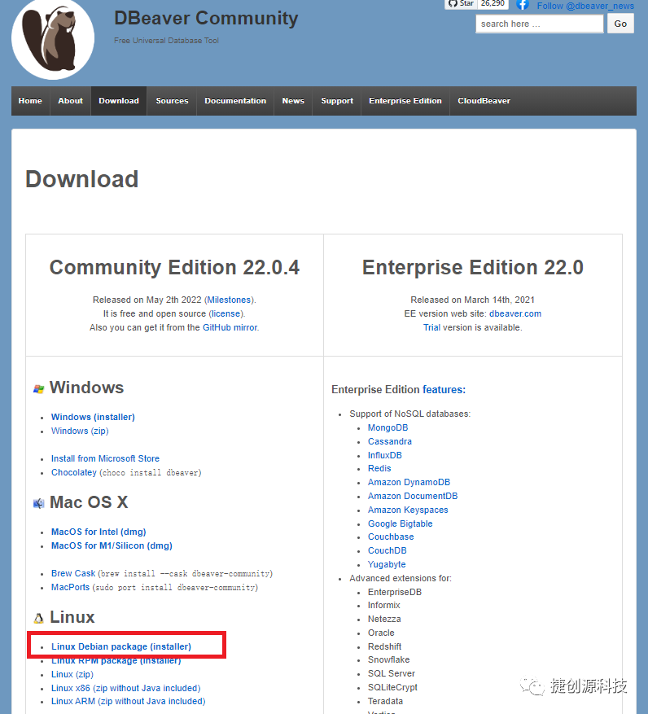Download MacOS for M1/Silicon (dmg)
This screenshot has height=714, width=648.
(x=112, y=545)
